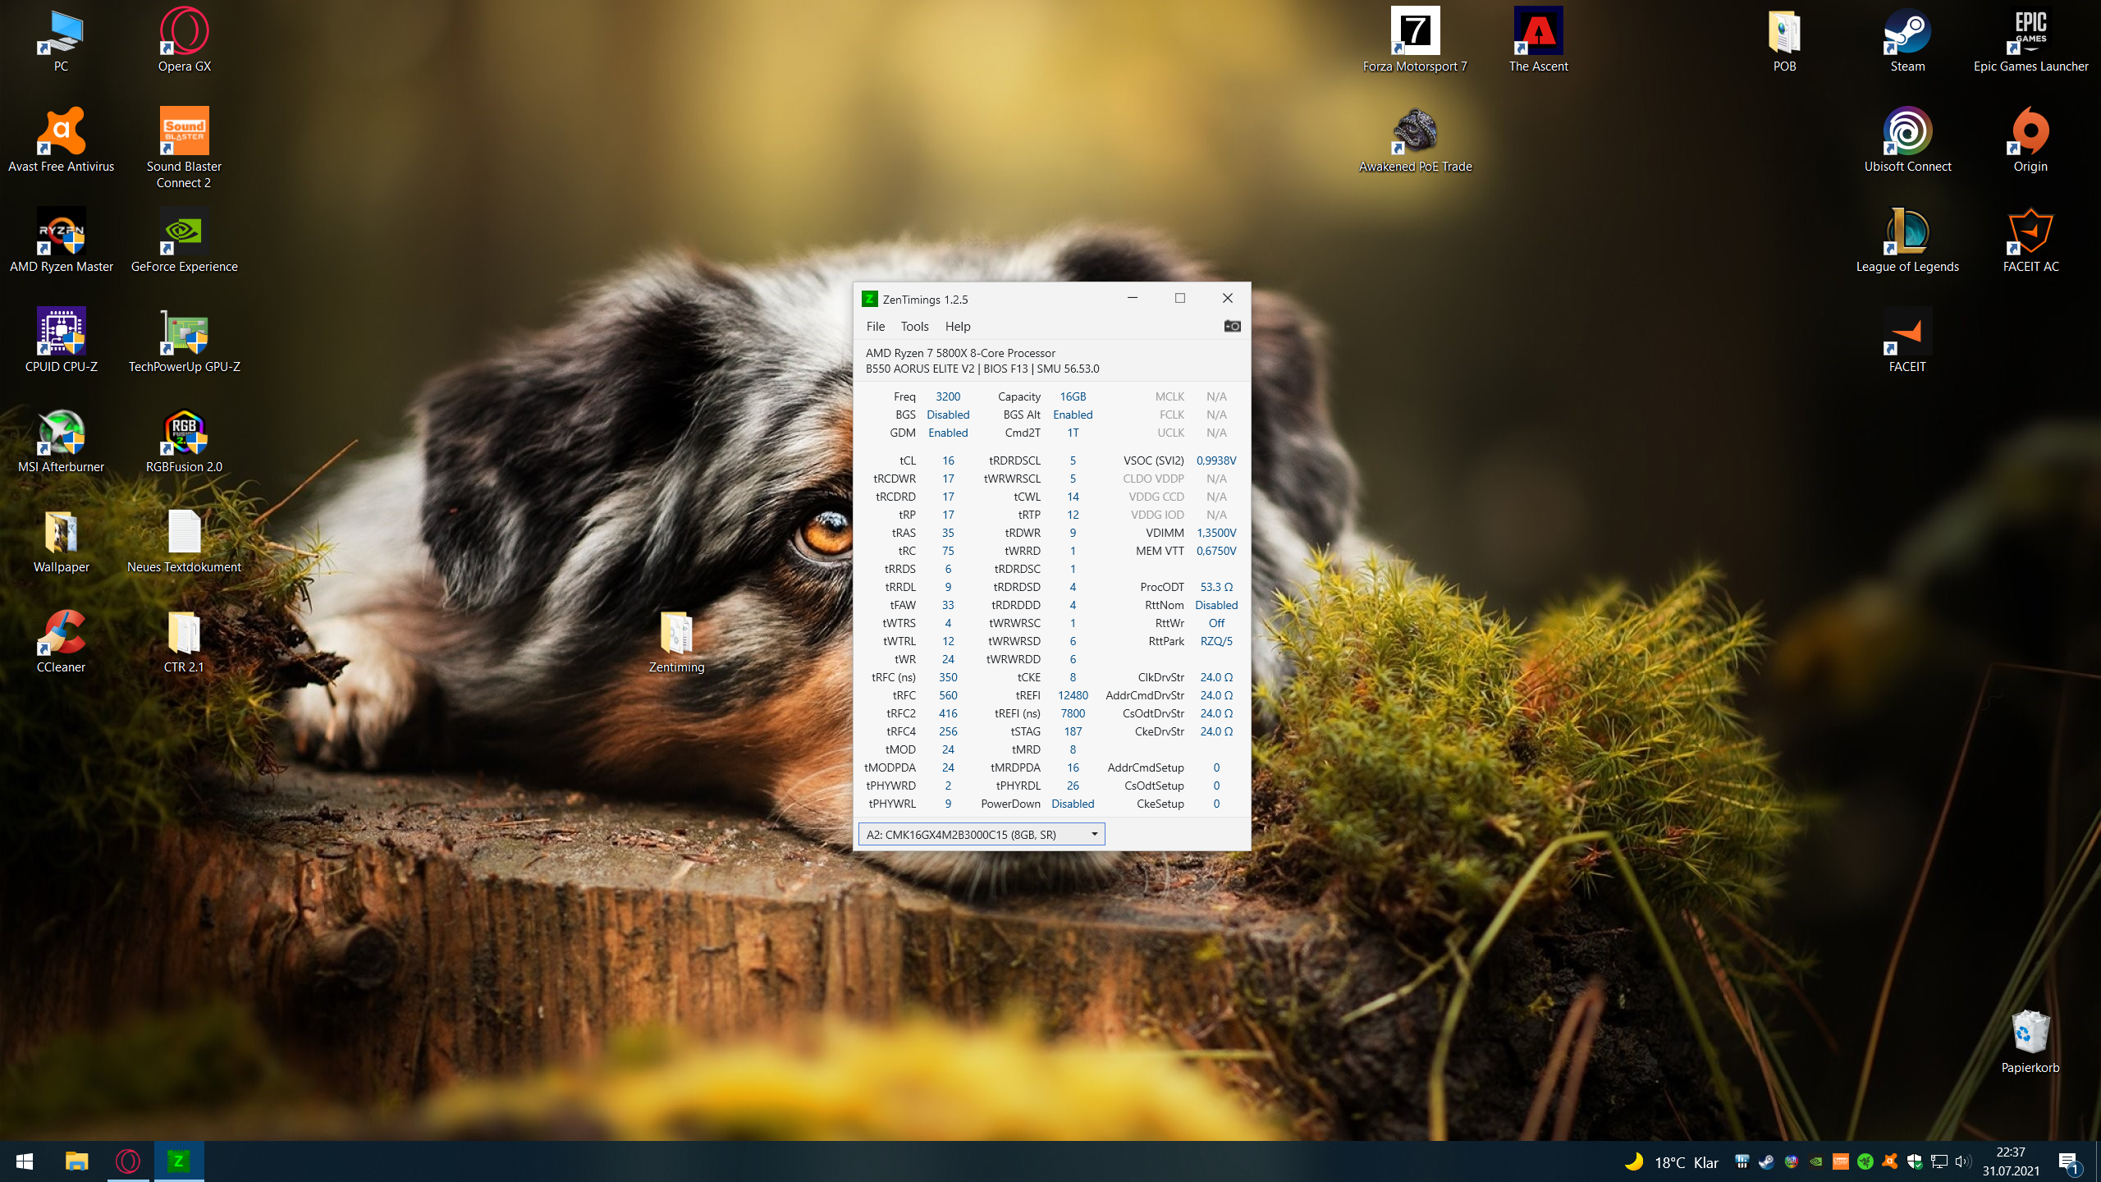The height and width of the screenshot is (1182, 2101).
Task: Open Opera GX from the taskbar
Action: [128, 1161]
